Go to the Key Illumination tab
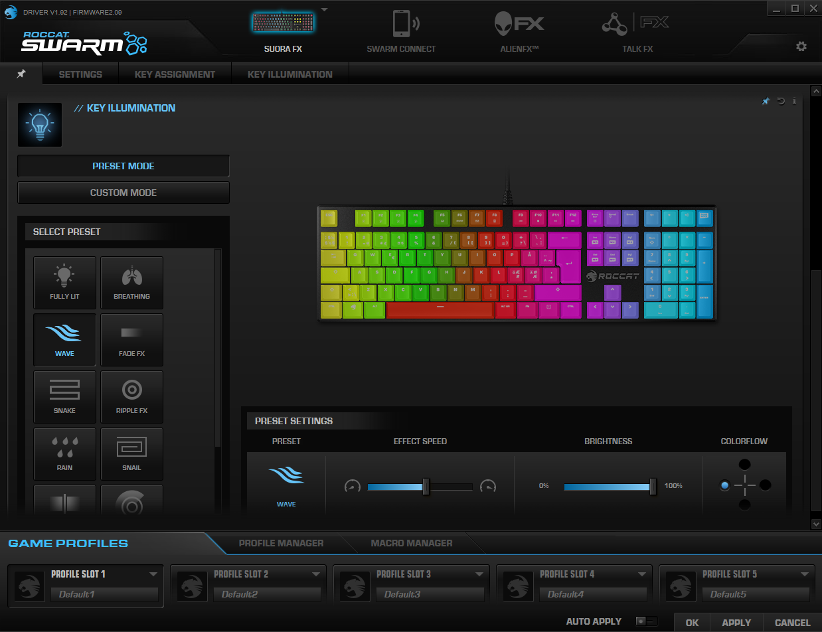Screen dimensions: 822x632 [290, 74]
